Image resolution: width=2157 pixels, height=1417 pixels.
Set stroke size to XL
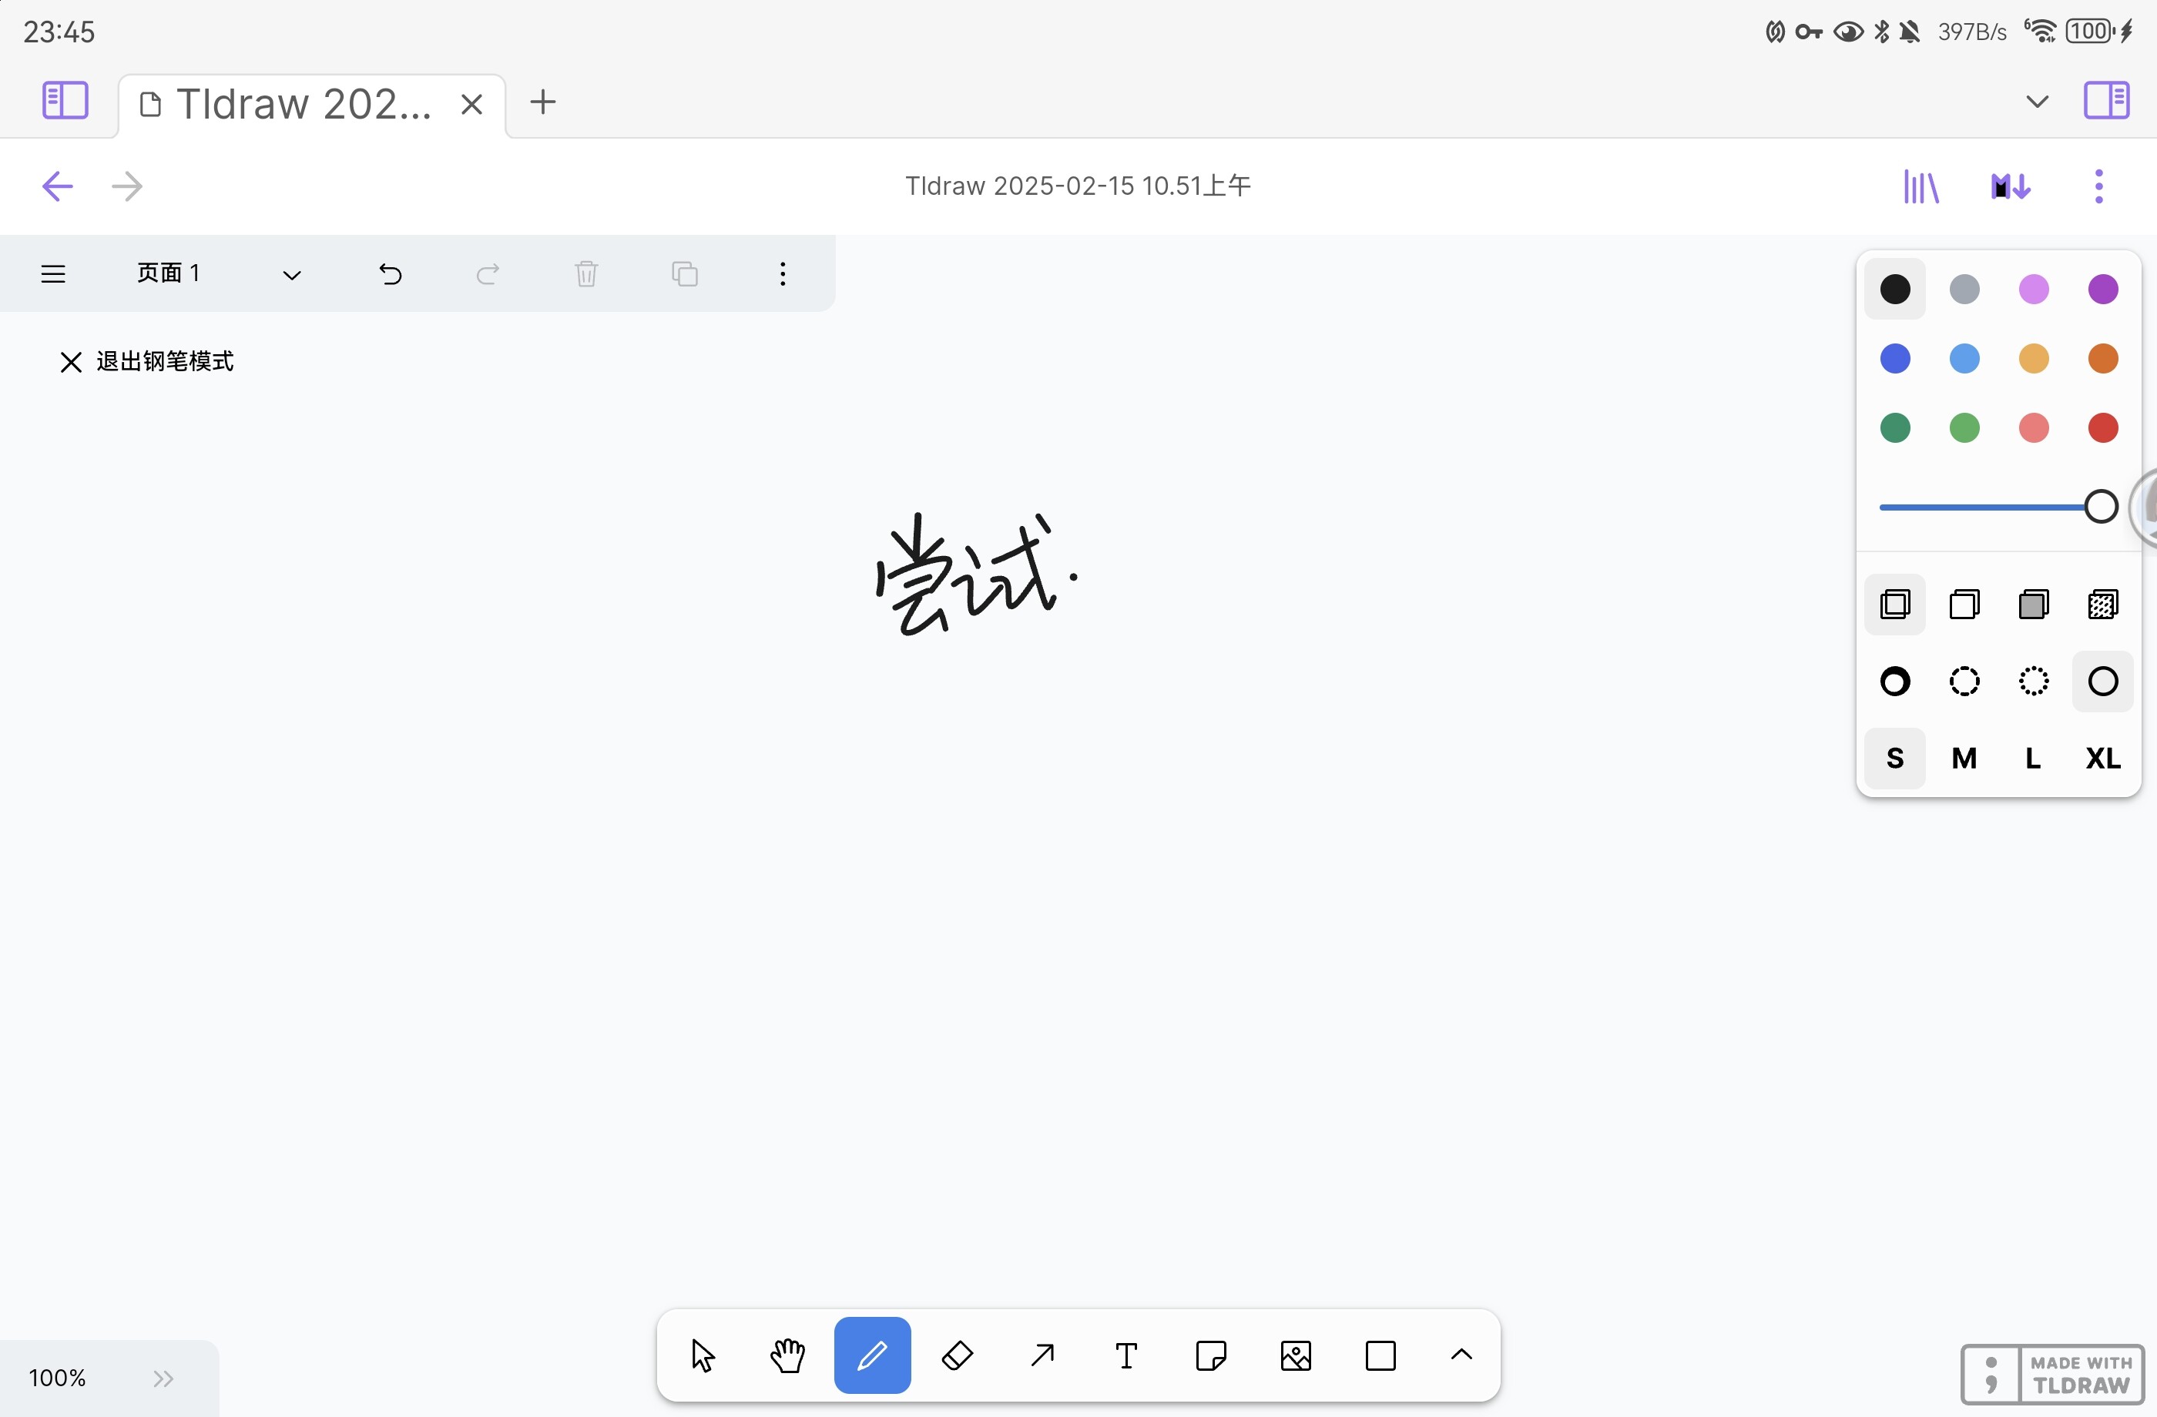pos(2102,759)
